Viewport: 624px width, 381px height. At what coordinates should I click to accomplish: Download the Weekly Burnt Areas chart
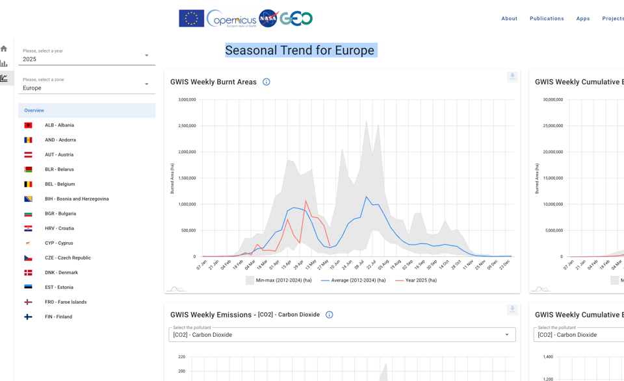click(x=512, y=77)
